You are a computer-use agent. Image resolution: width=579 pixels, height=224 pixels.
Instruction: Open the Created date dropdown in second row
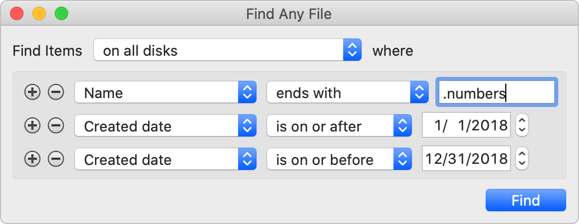(165, 126)
